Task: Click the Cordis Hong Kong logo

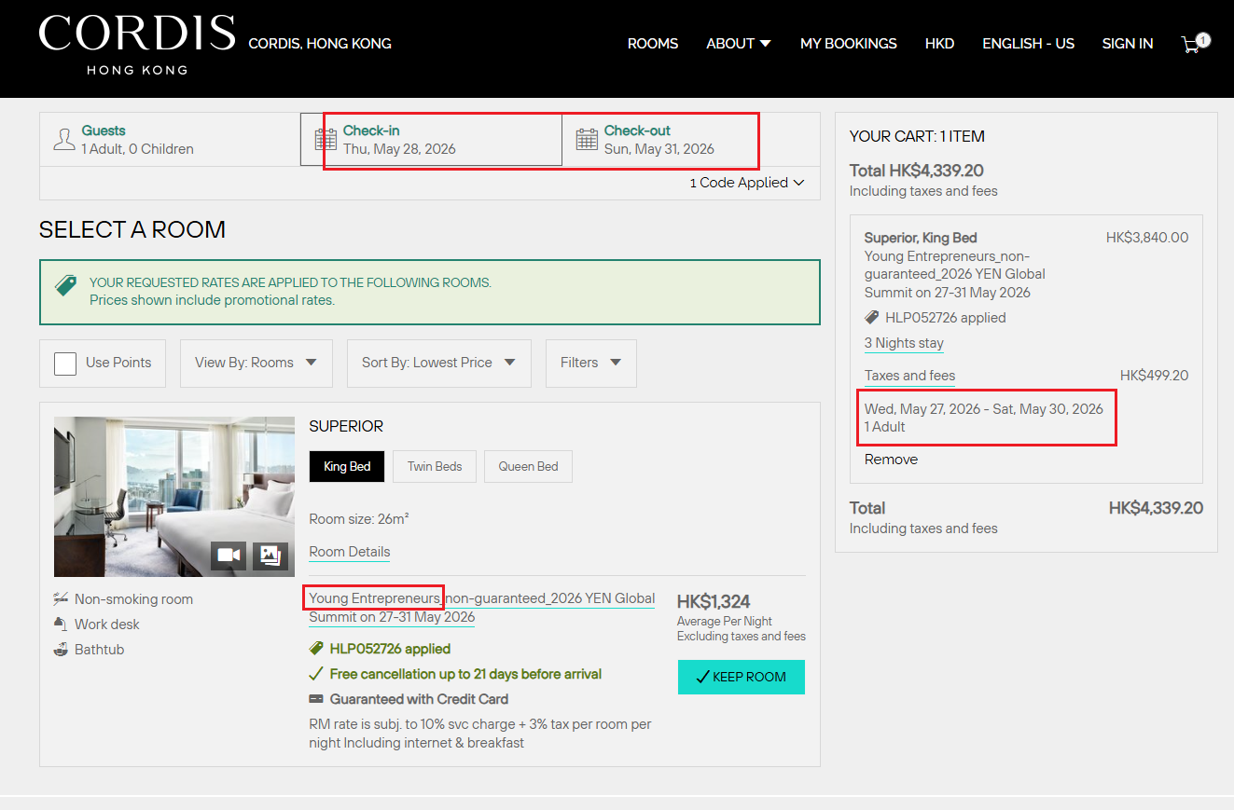Action: (x=136, y=44)
